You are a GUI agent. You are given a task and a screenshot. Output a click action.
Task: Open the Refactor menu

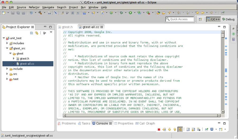pyautogui.click(x=34, y=7)
